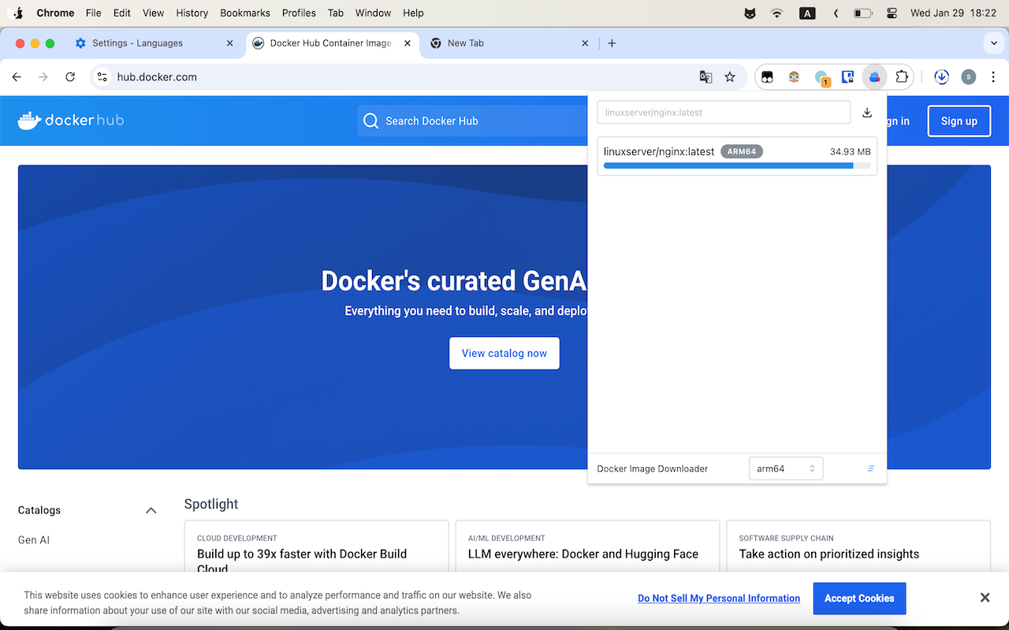Open the View menu
The image size is (1009, 630).
tap(153, 13)
